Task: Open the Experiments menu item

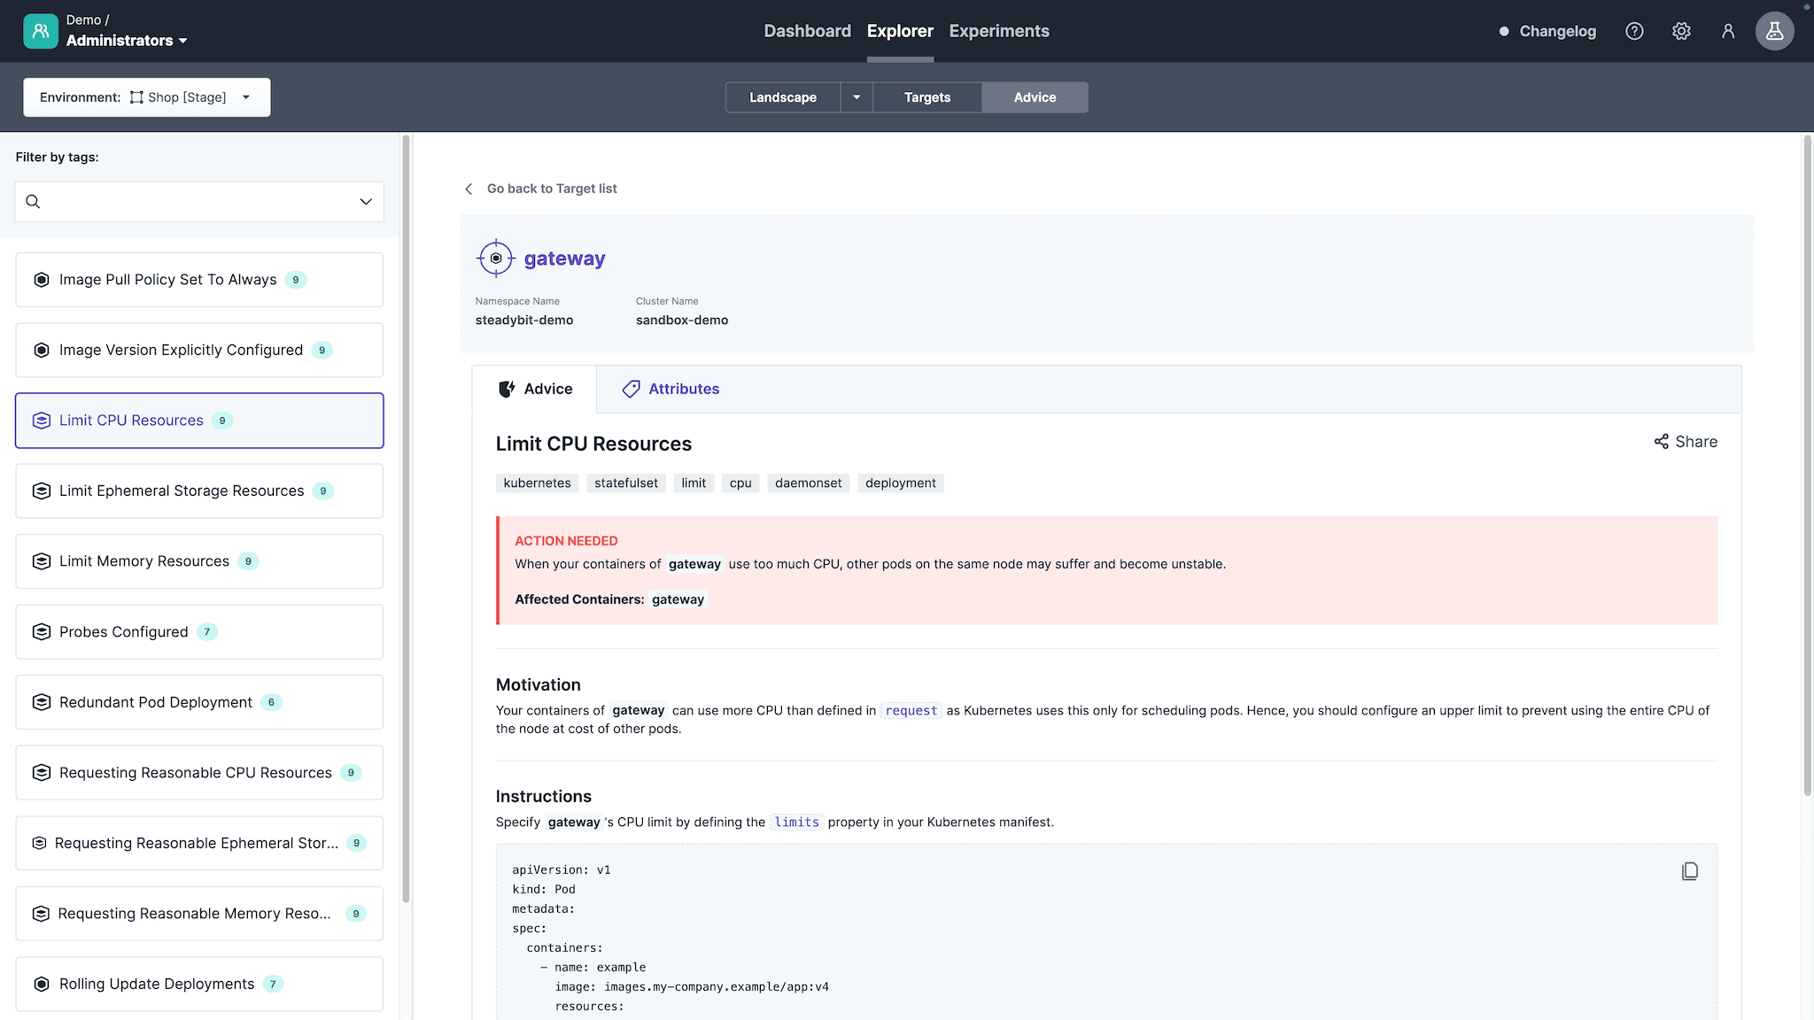Action: tap(998, 31)
